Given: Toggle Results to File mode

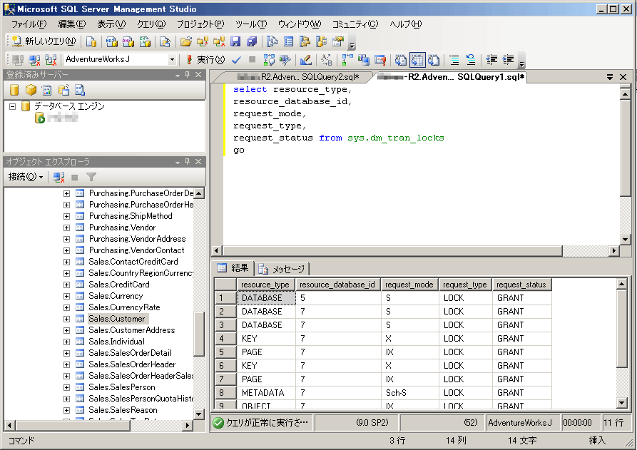Looking at the screenshot, I should (x=434, y=60).
